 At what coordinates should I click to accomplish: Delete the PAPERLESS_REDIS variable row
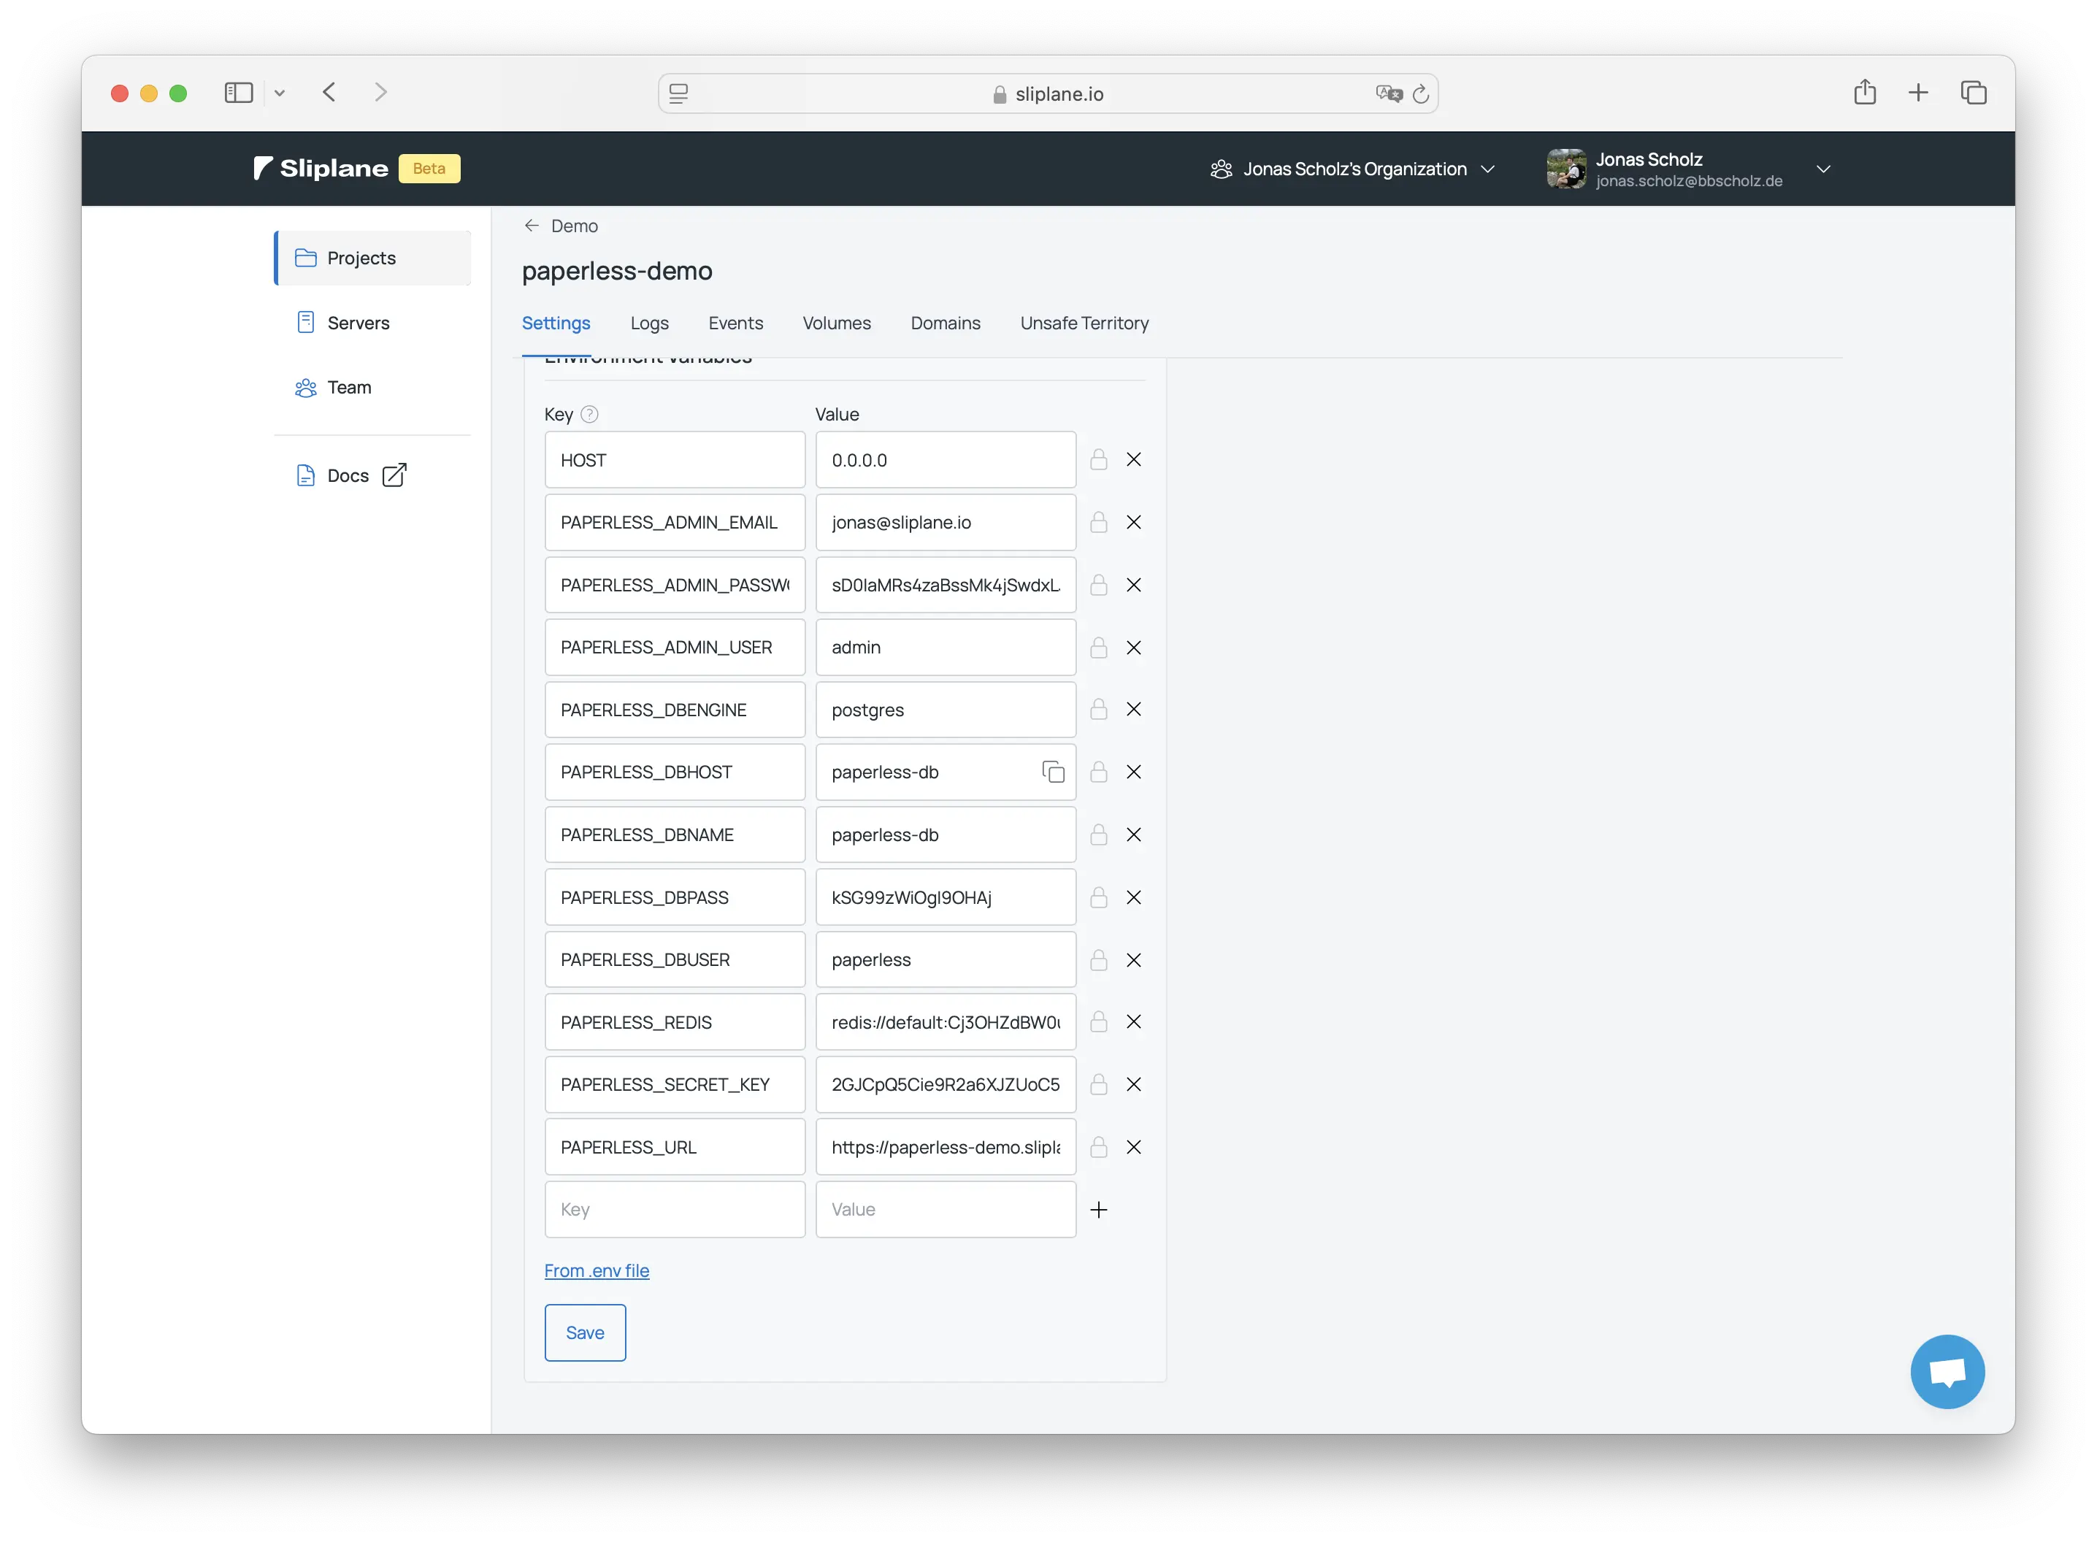1133,1022
